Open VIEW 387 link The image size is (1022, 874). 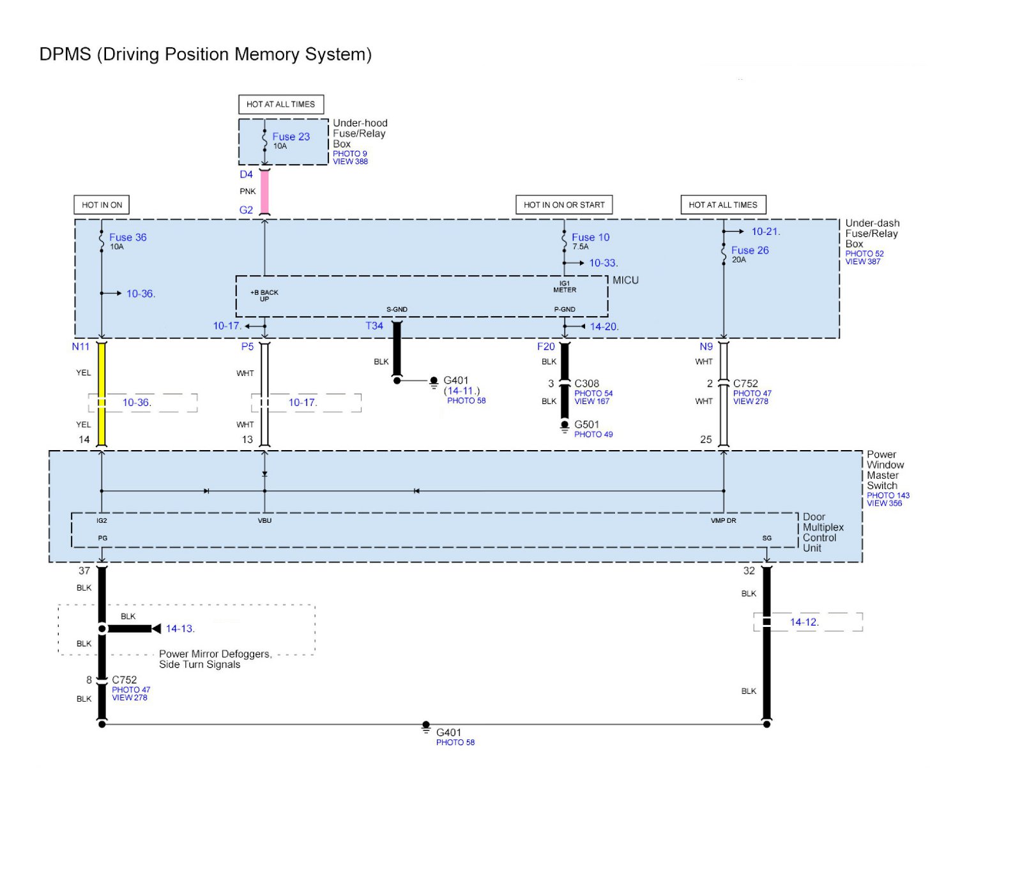[862, 262]
